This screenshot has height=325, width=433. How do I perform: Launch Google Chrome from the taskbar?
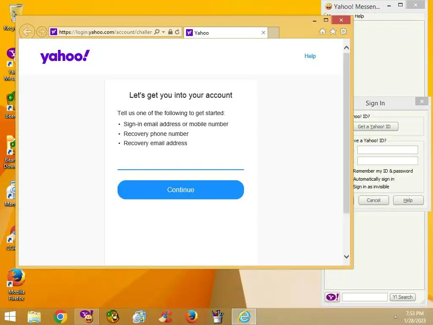(60, 317)
